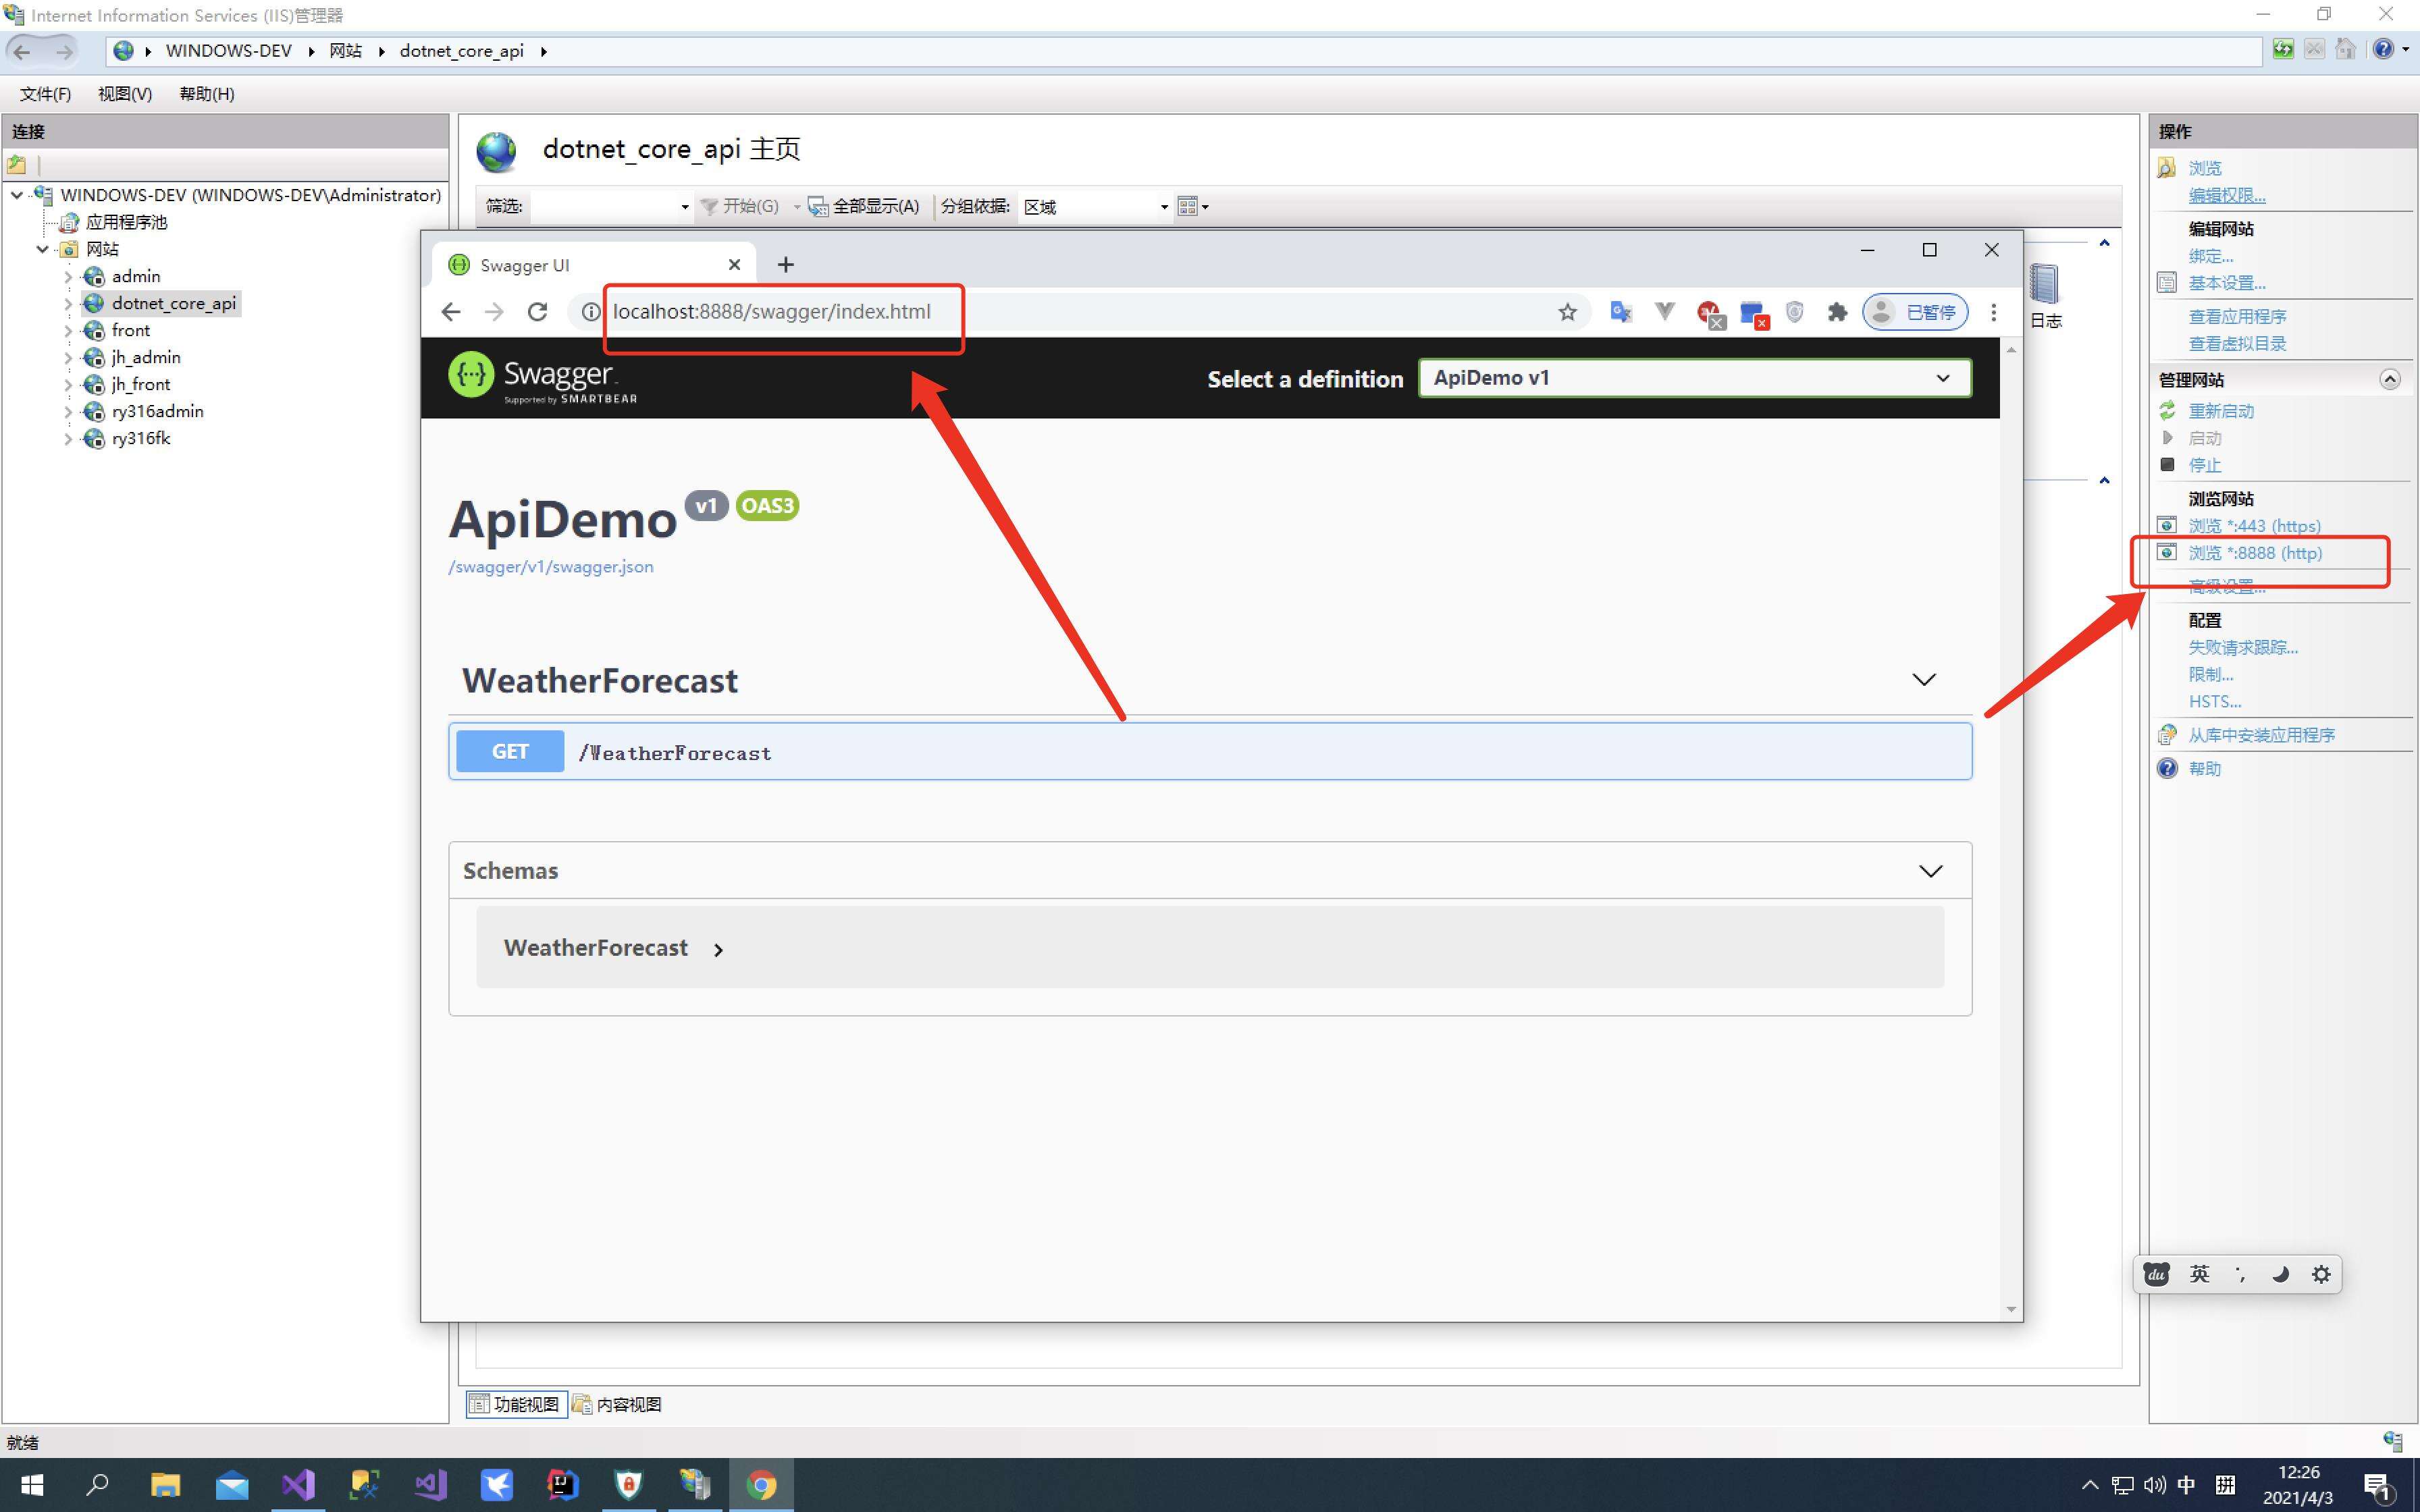This screenshot has height=1512, width=2420.
Task: Click the Swagger logo
Action: point(543,378)
